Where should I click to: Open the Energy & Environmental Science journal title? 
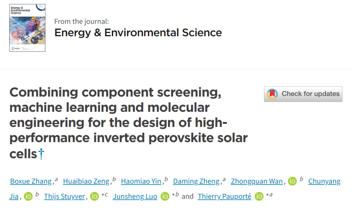[x=138, y=33]
